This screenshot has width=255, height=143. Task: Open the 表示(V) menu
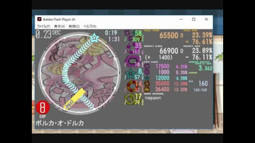[59, 26]
